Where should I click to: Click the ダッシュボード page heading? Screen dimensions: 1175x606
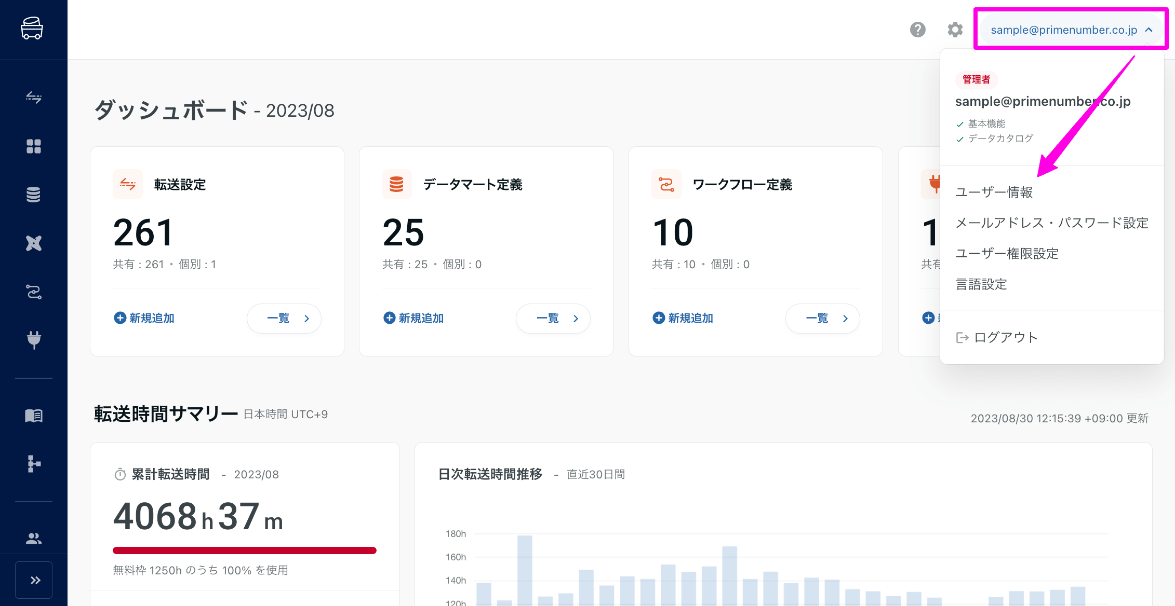171,111
